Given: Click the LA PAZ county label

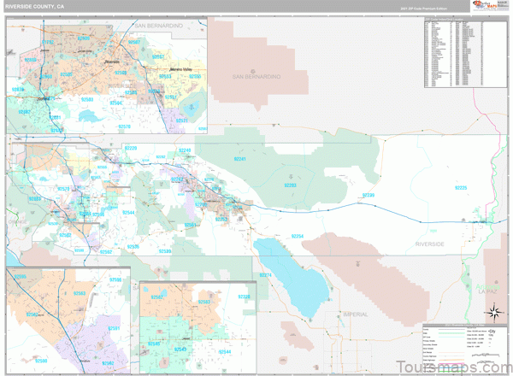Looking at the screenshot, I should pos(487,291).
